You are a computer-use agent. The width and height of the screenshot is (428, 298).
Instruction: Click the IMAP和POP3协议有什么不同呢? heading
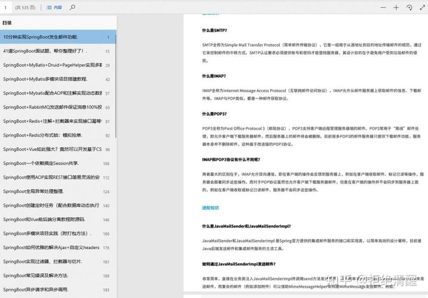click(231, 160)
